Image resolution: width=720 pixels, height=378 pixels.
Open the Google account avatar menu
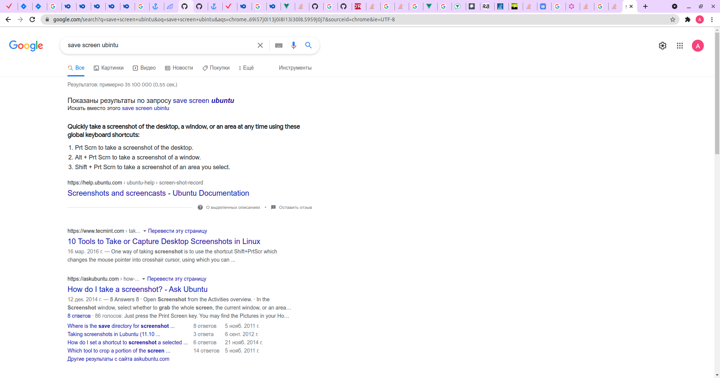click(698, 46)
